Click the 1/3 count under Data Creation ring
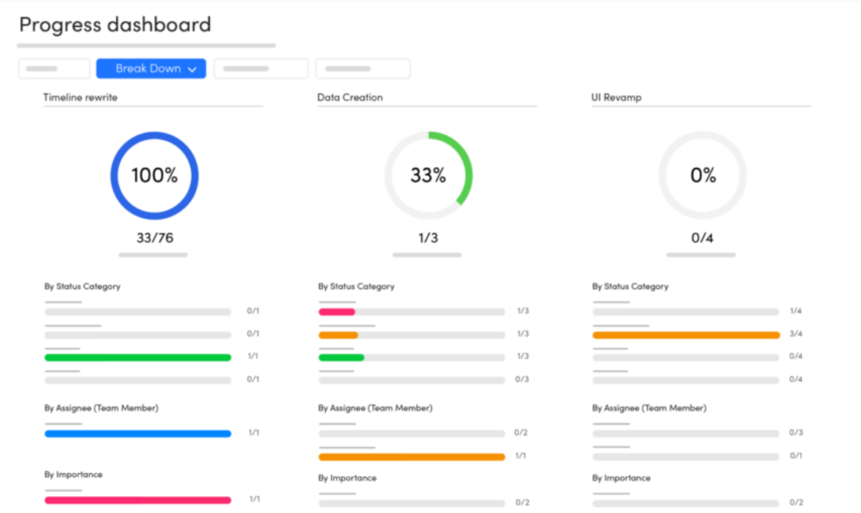This screenshot has height=513, width=861. coord(428,238)
